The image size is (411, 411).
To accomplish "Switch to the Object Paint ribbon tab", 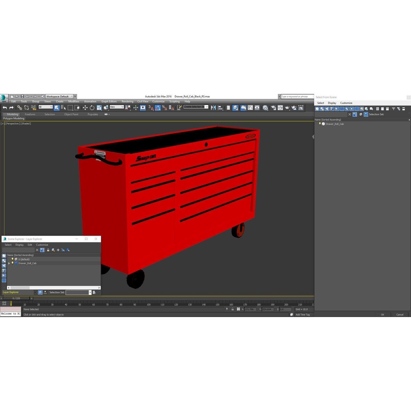I will (x=71, y=114).
